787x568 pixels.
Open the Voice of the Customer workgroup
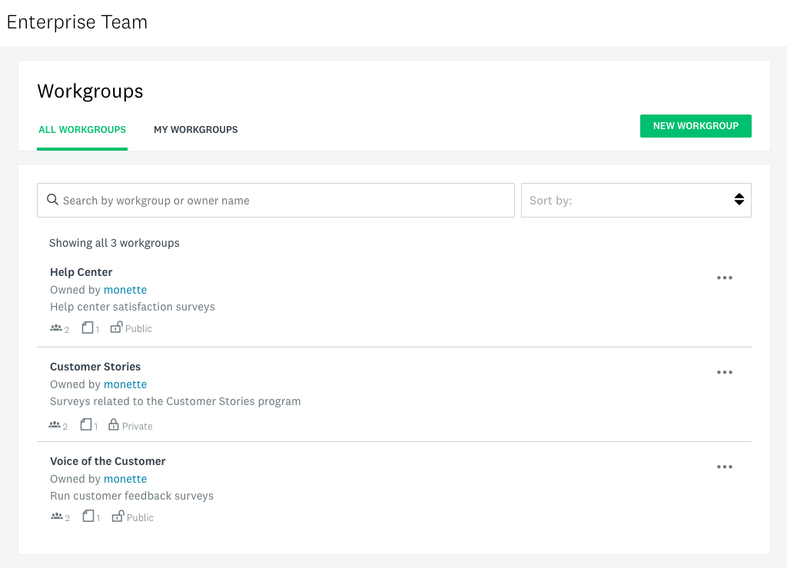[108, 460]
